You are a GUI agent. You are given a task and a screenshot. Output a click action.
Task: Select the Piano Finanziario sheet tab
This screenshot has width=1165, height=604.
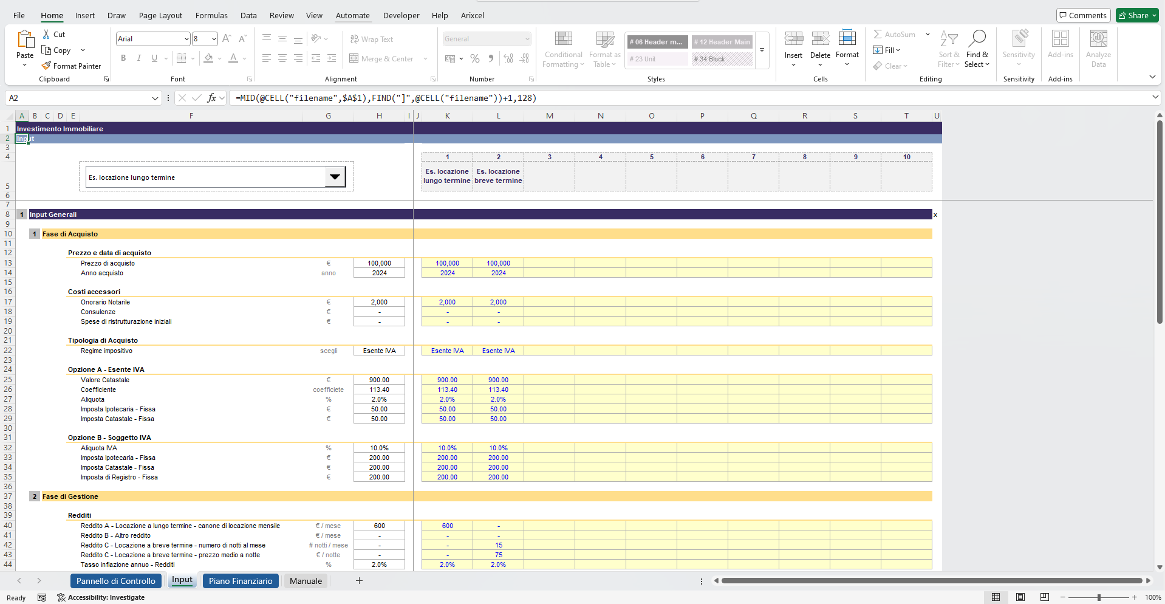pyautogui.click(x=241, y=581)
